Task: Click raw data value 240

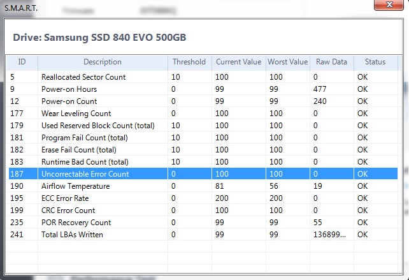Action: (x=320, y=101)
